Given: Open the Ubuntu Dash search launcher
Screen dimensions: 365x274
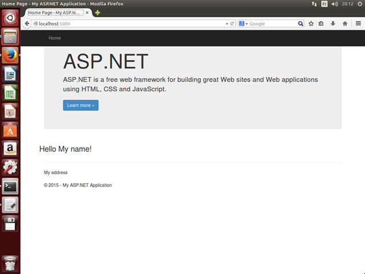Looking at the screenshot, I should click(x=10, y=18).
